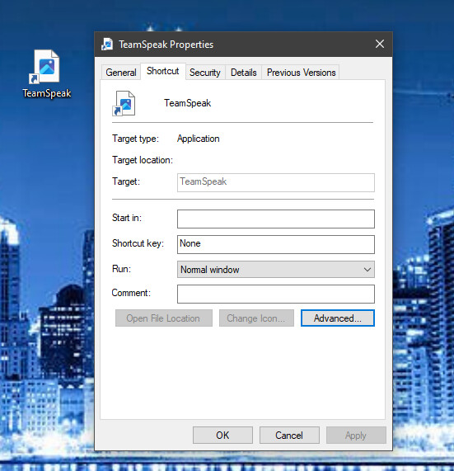Click the greyed-out Apply button

(356, 436)
